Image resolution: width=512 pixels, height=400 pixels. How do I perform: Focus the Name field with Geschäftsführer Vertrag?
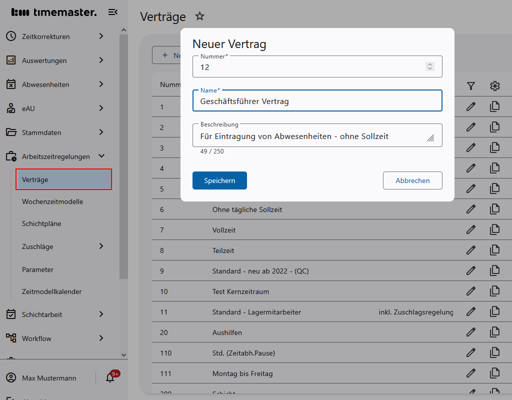(317, 101)
